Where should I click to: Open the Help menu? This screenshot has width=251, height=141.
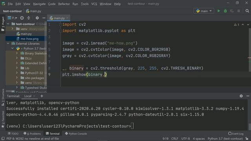pyautogui.click(x=117, y=4)
